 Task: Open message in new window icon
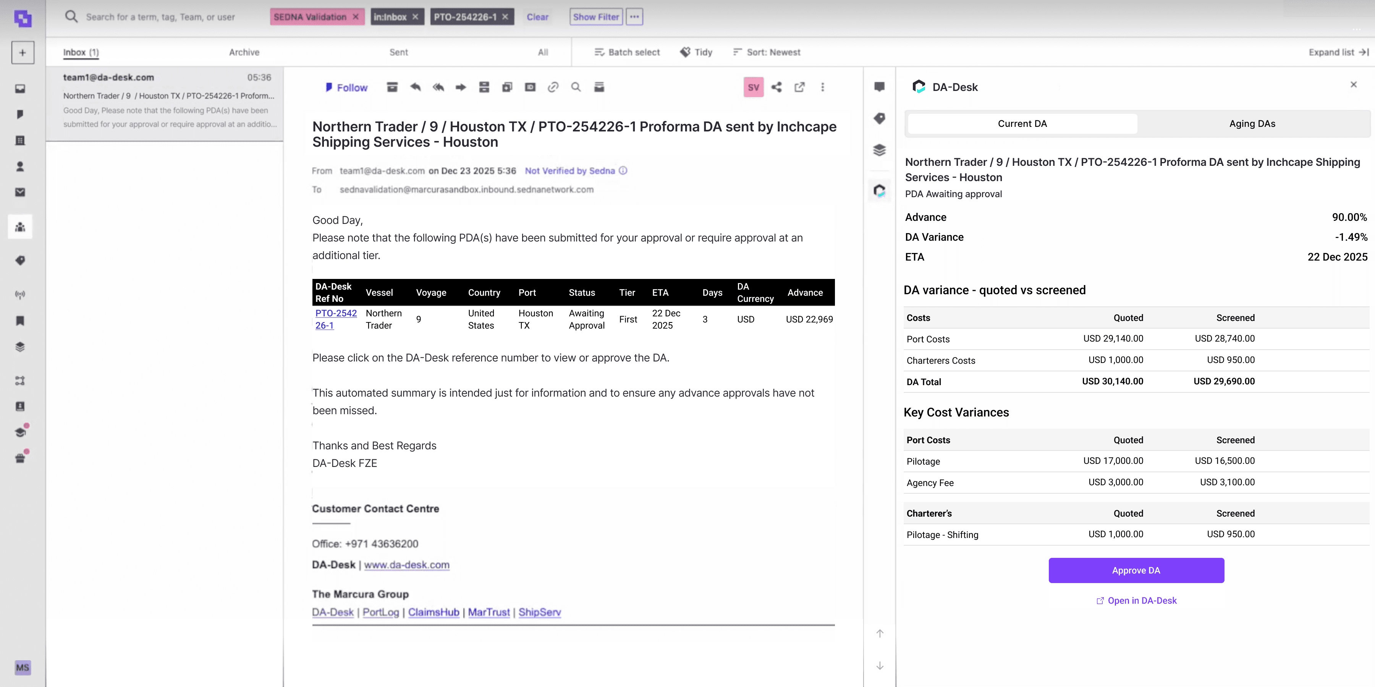(799, 87)
